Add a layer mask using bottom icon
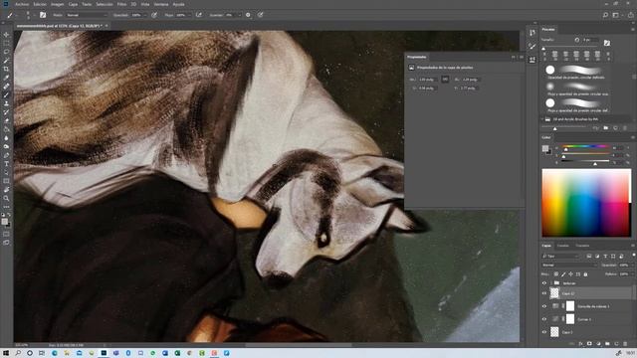 tap(589, 344)
